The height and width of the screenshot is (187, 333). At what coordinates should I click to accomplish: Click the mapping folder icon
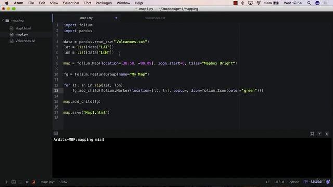[7, 21]
